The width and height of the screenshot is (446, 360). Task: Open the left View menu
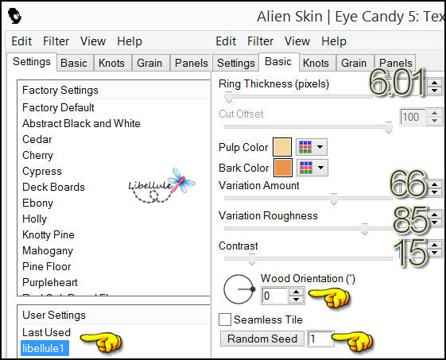(x=93, y=41)
